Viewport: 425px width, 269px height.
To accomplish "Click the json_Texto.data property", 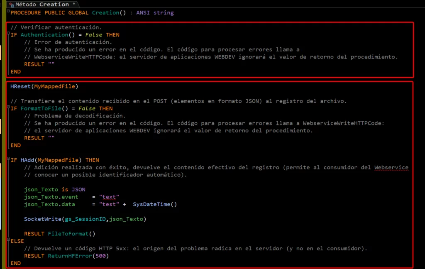I will pos(49,204).
